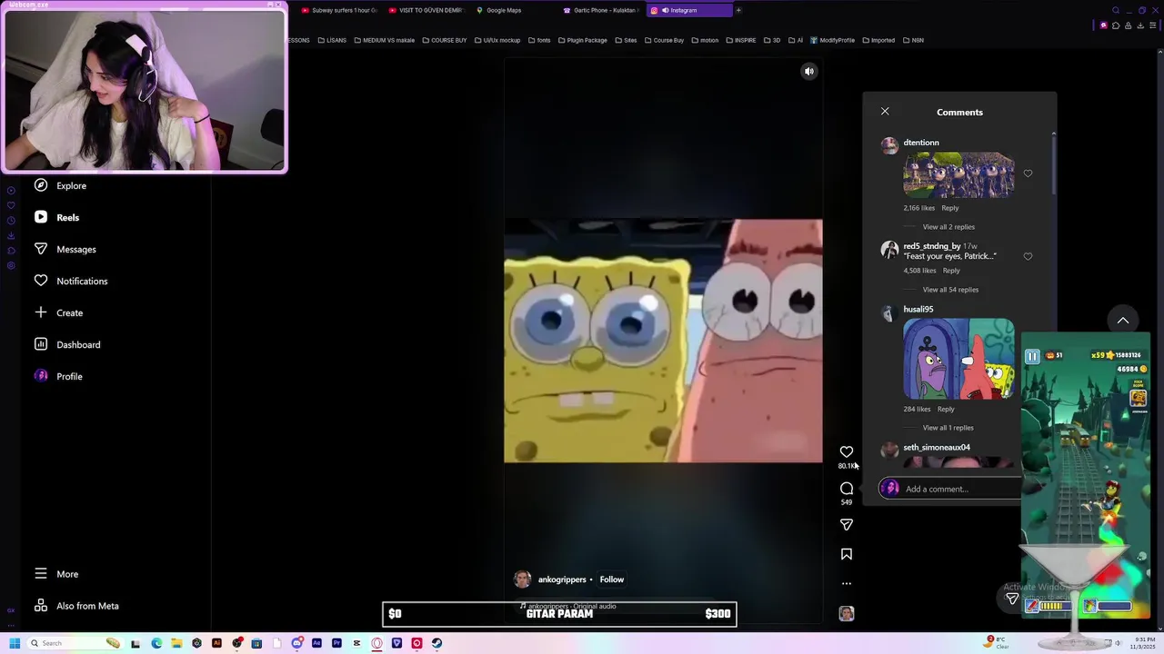Click the comment bubble icon on reel
Viewport: 1164px width, 654px height.
pos(847,489)
